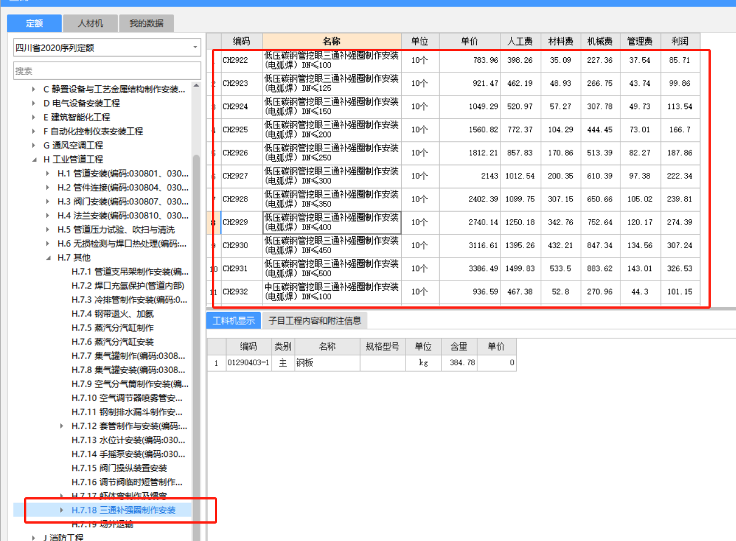Click the 材料费 column header

point(561,41)
